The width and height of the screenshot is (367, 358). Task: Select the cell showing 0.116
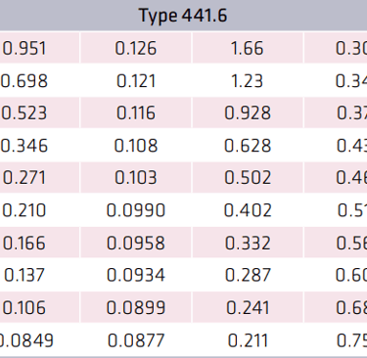pyautogui.click(x=136, y=112)
